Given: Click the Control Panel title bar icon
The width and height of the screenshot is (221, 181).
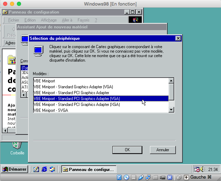Looking at the screenshot, I should click(5, 12).
